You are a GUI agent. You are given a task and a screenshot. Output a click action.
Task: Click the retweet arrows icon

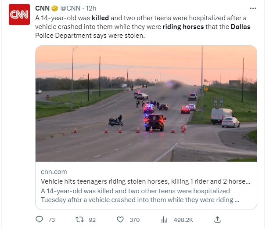tap(80, 220)
